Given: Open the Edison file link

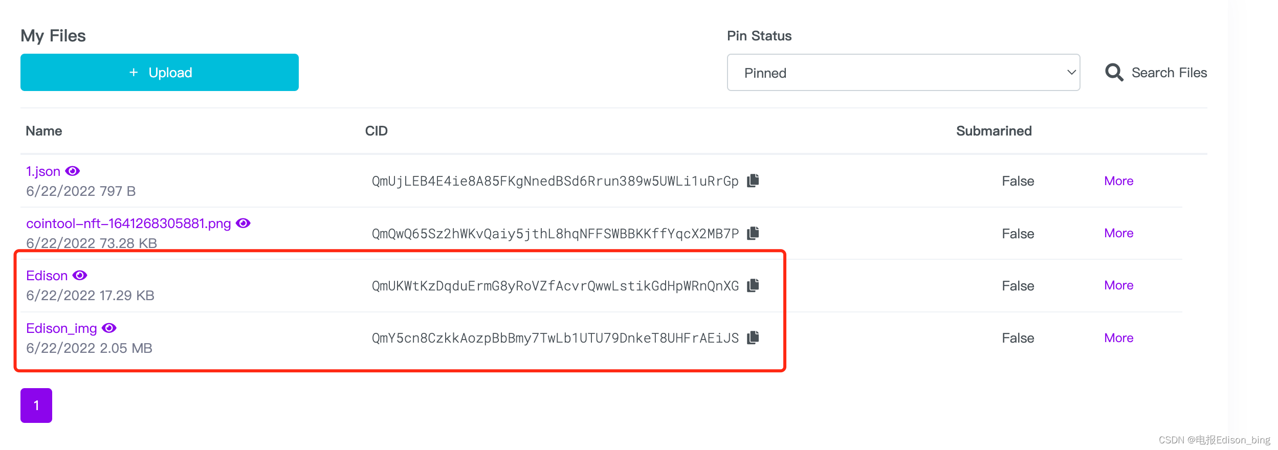Looking at the screenshot, I should 47,276.
